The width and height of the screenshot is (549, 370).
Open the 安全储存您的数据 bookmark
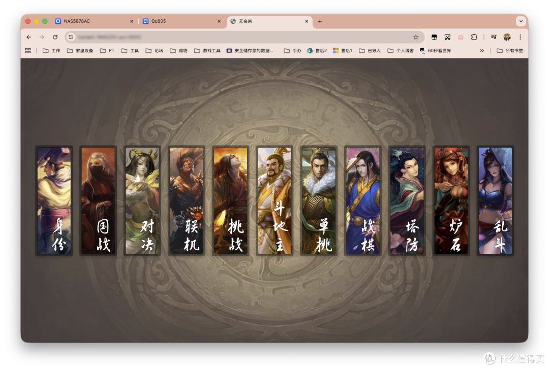(x=250, y=51)
